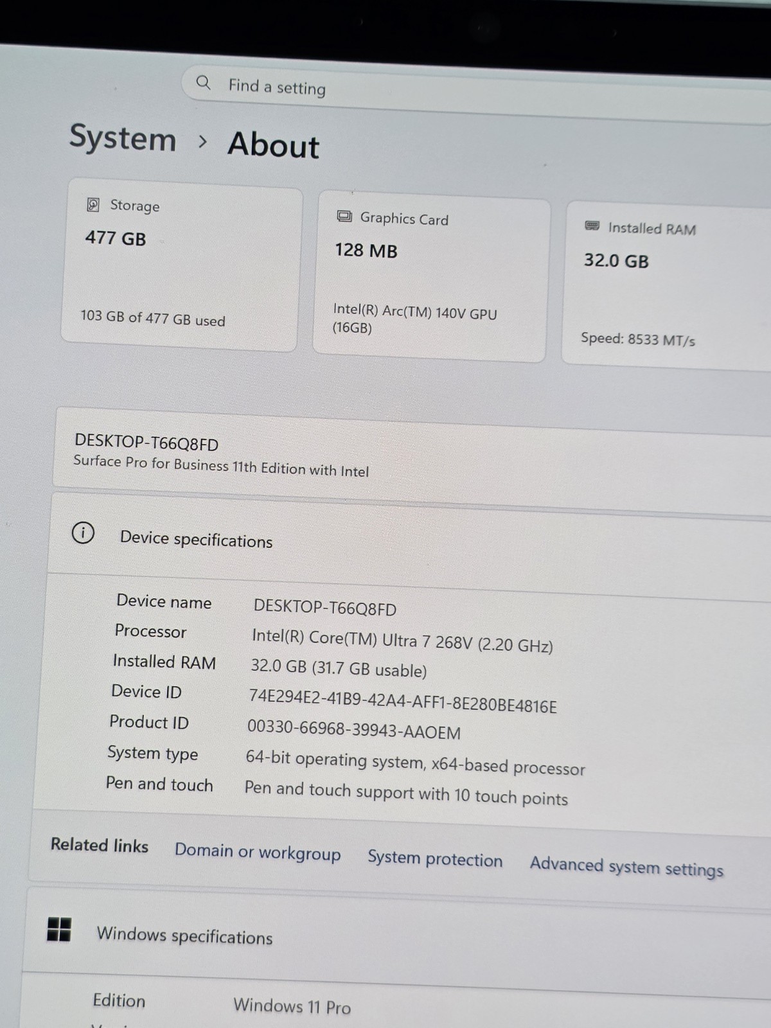Select the text 103 GB of 477 GB used
The image size is (771, 1028).
(153, 318)
